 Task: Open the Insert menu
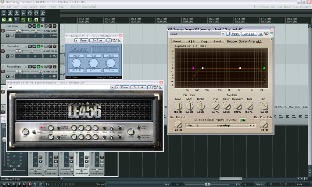[x=43, y=7]
